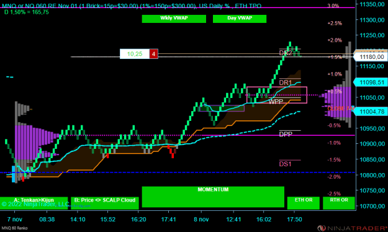
Task: Click the red position quantity box 4
Action: tap(153, 54)
